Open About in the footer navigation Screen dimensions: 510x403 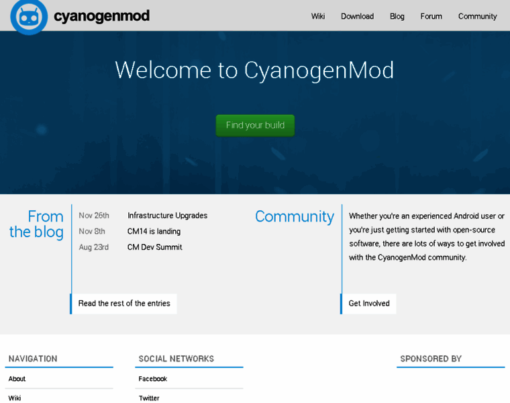pos(17,379)
